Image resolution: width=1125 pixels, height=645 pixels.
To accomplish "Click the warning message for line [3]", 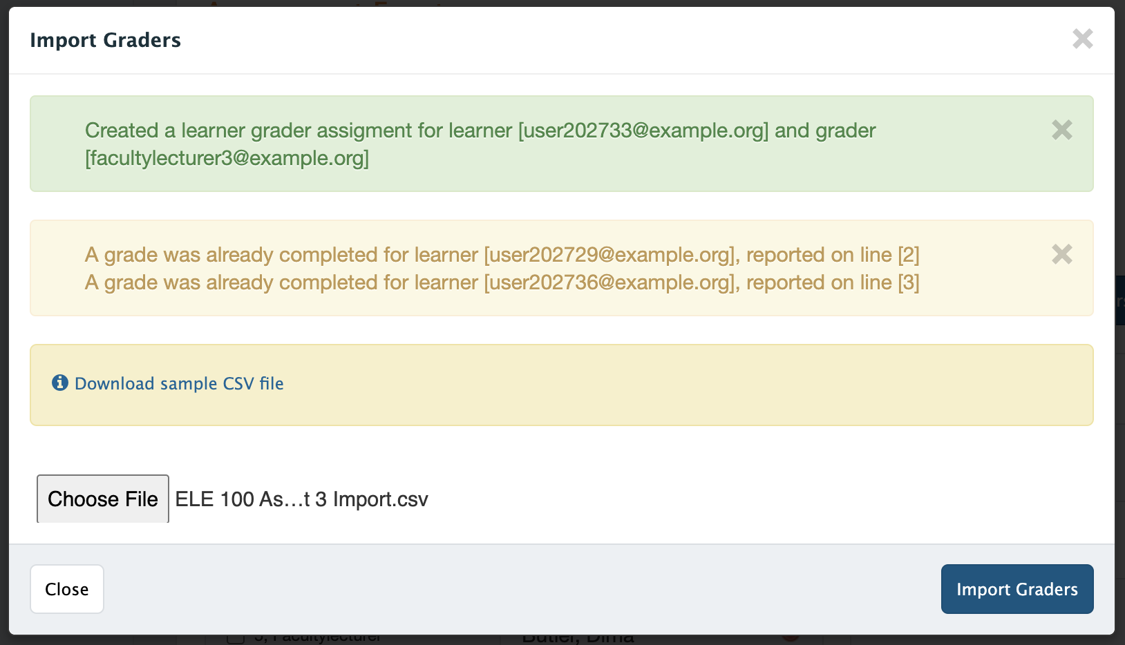I will click(502, 282).
